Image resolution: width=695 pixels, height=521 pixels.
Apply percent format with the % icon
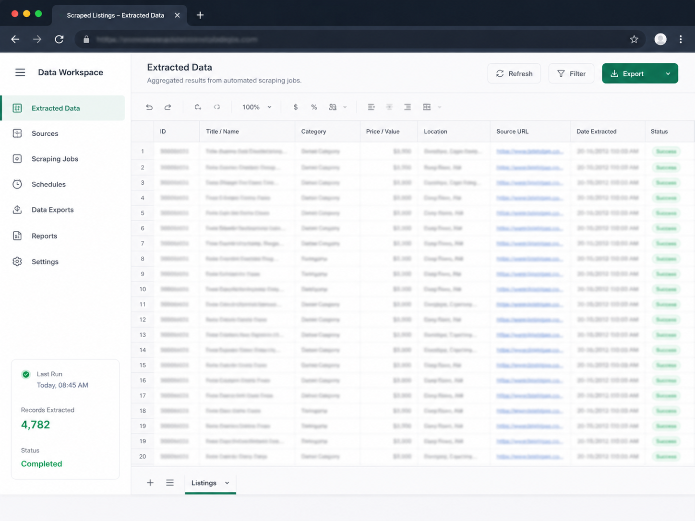[x=314, y=107]
